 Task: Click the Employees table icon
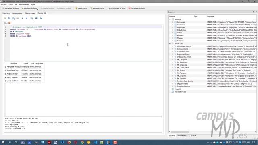coord(175,27)
